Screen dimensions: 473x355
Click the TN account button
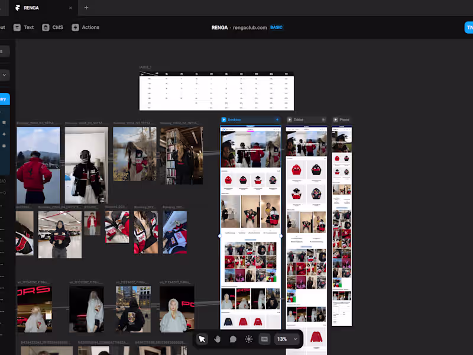469,27
